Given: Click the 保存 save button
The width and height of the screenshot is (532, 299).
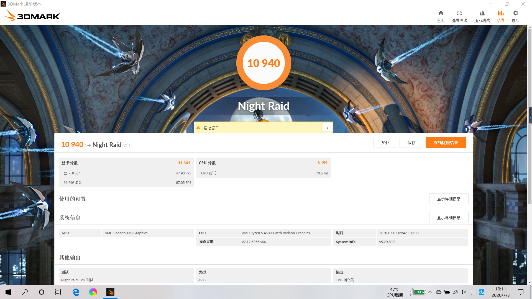Looking at the screenshot, I should (411, 143).
